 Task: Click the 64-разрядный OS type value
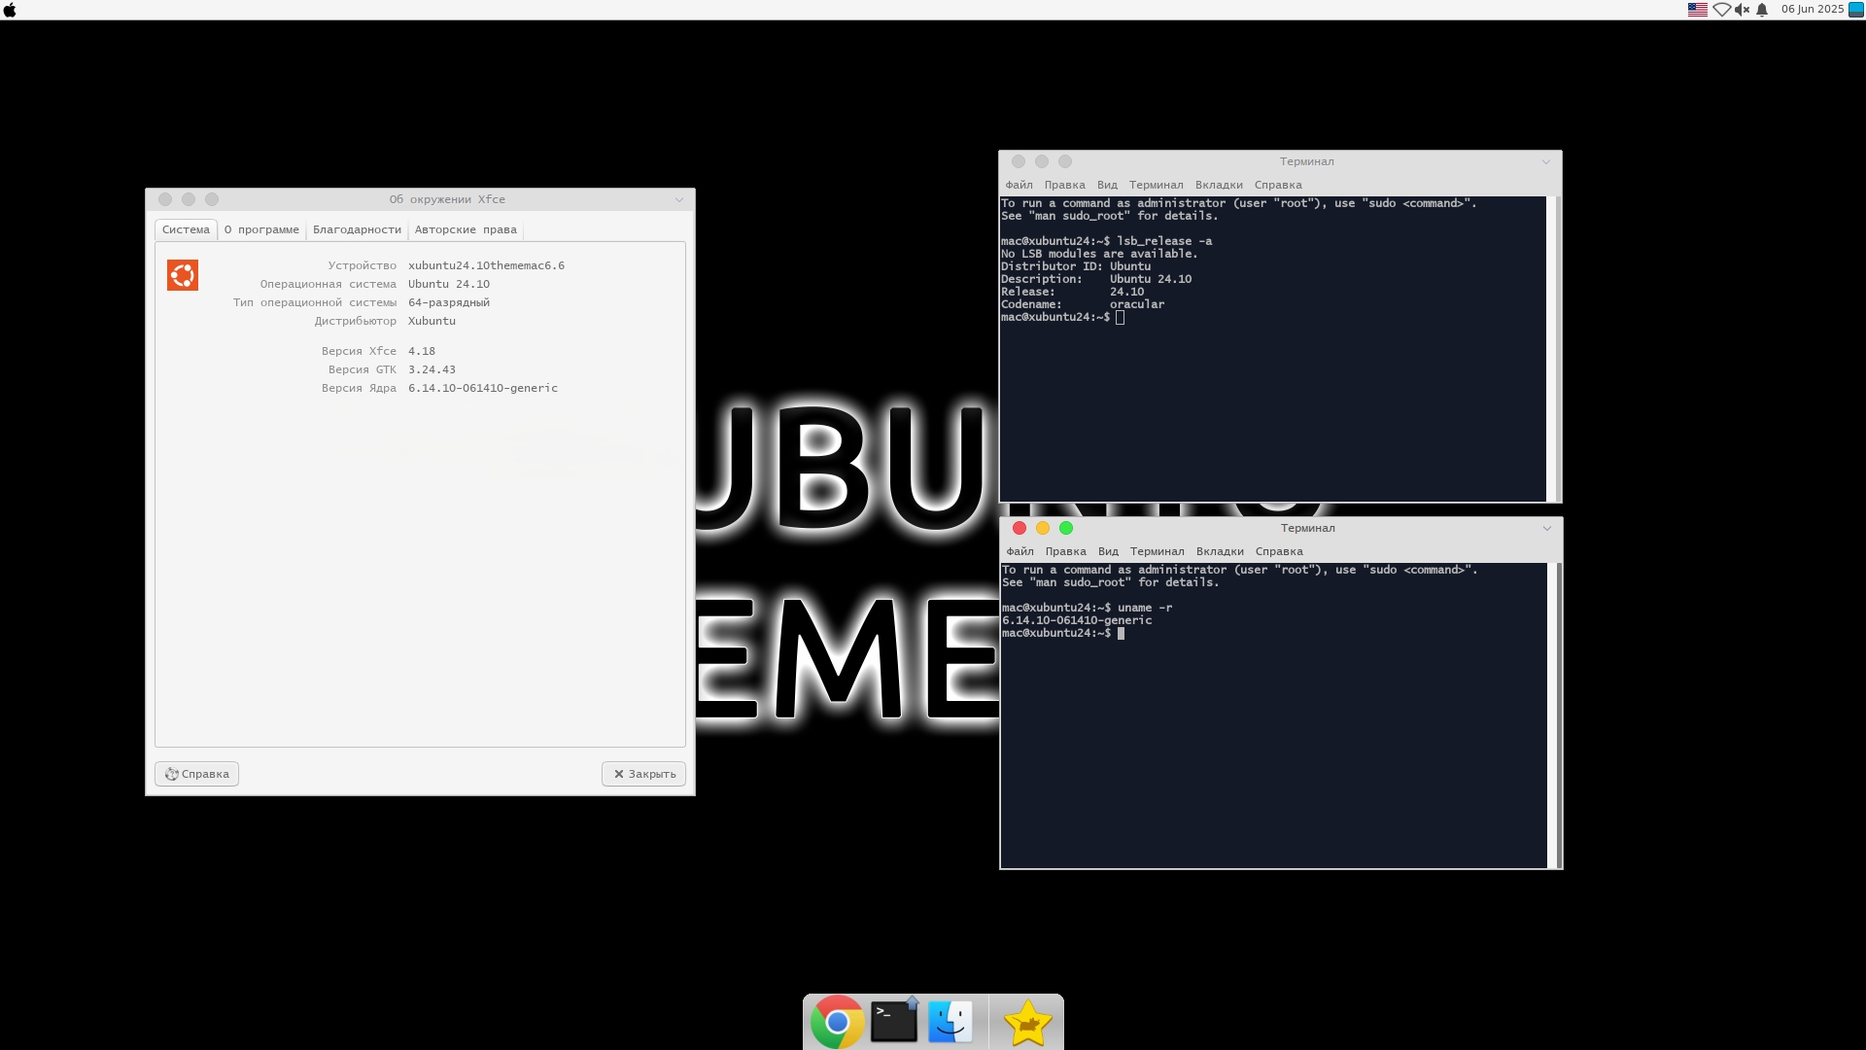(x=449, y=302)
